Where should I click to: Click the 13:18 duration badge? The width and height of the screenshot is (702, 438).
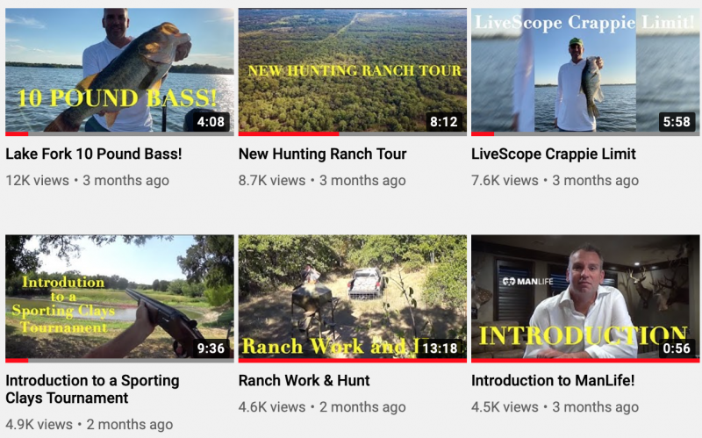(x=441, y=348)
